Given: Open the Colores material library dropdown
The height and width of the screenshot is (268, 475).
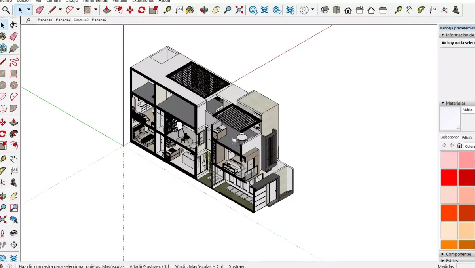Looking at the screenshot, I should pos(469,146).
